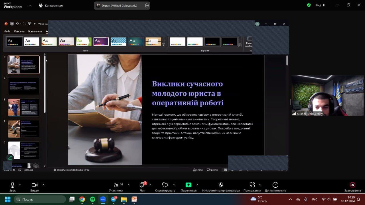
Task: Click the More options ellipsis icon
Action: tap(275, 185)
